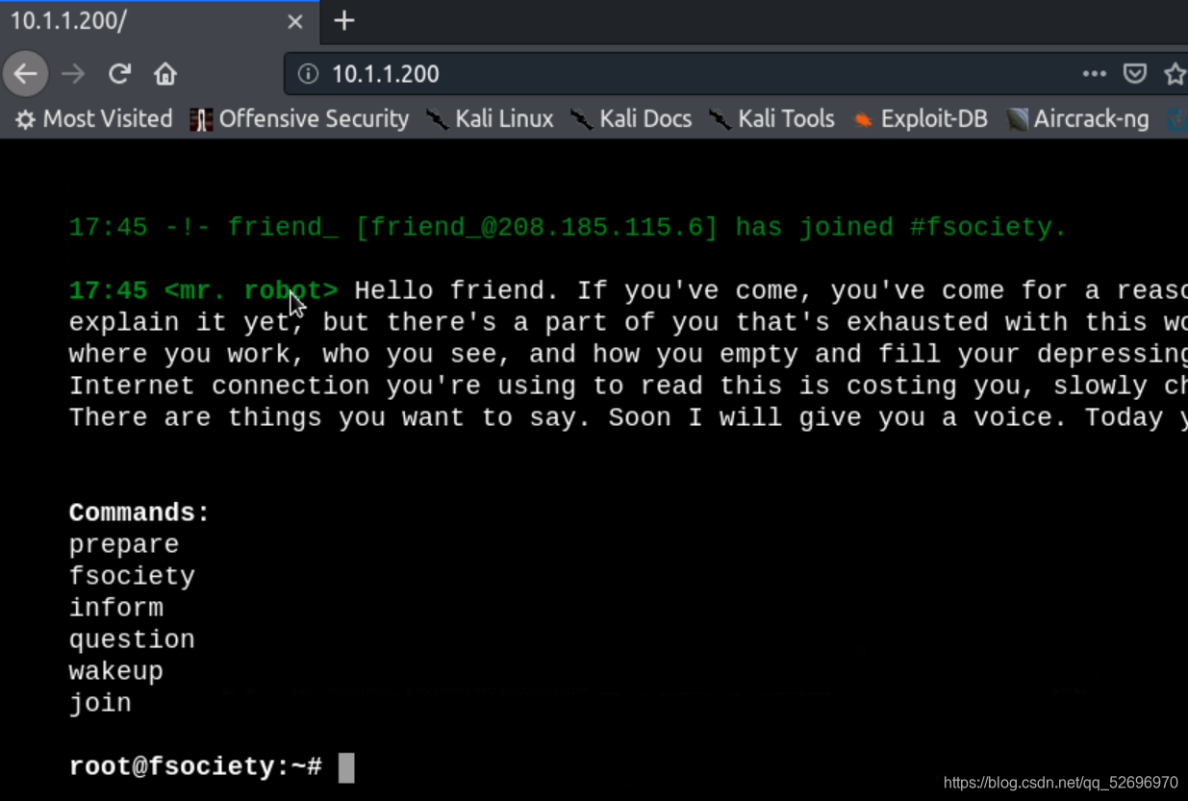Open the Most Visited bookmarks folder
This screenshot has width=1188, height=801.
pos(93,119)
